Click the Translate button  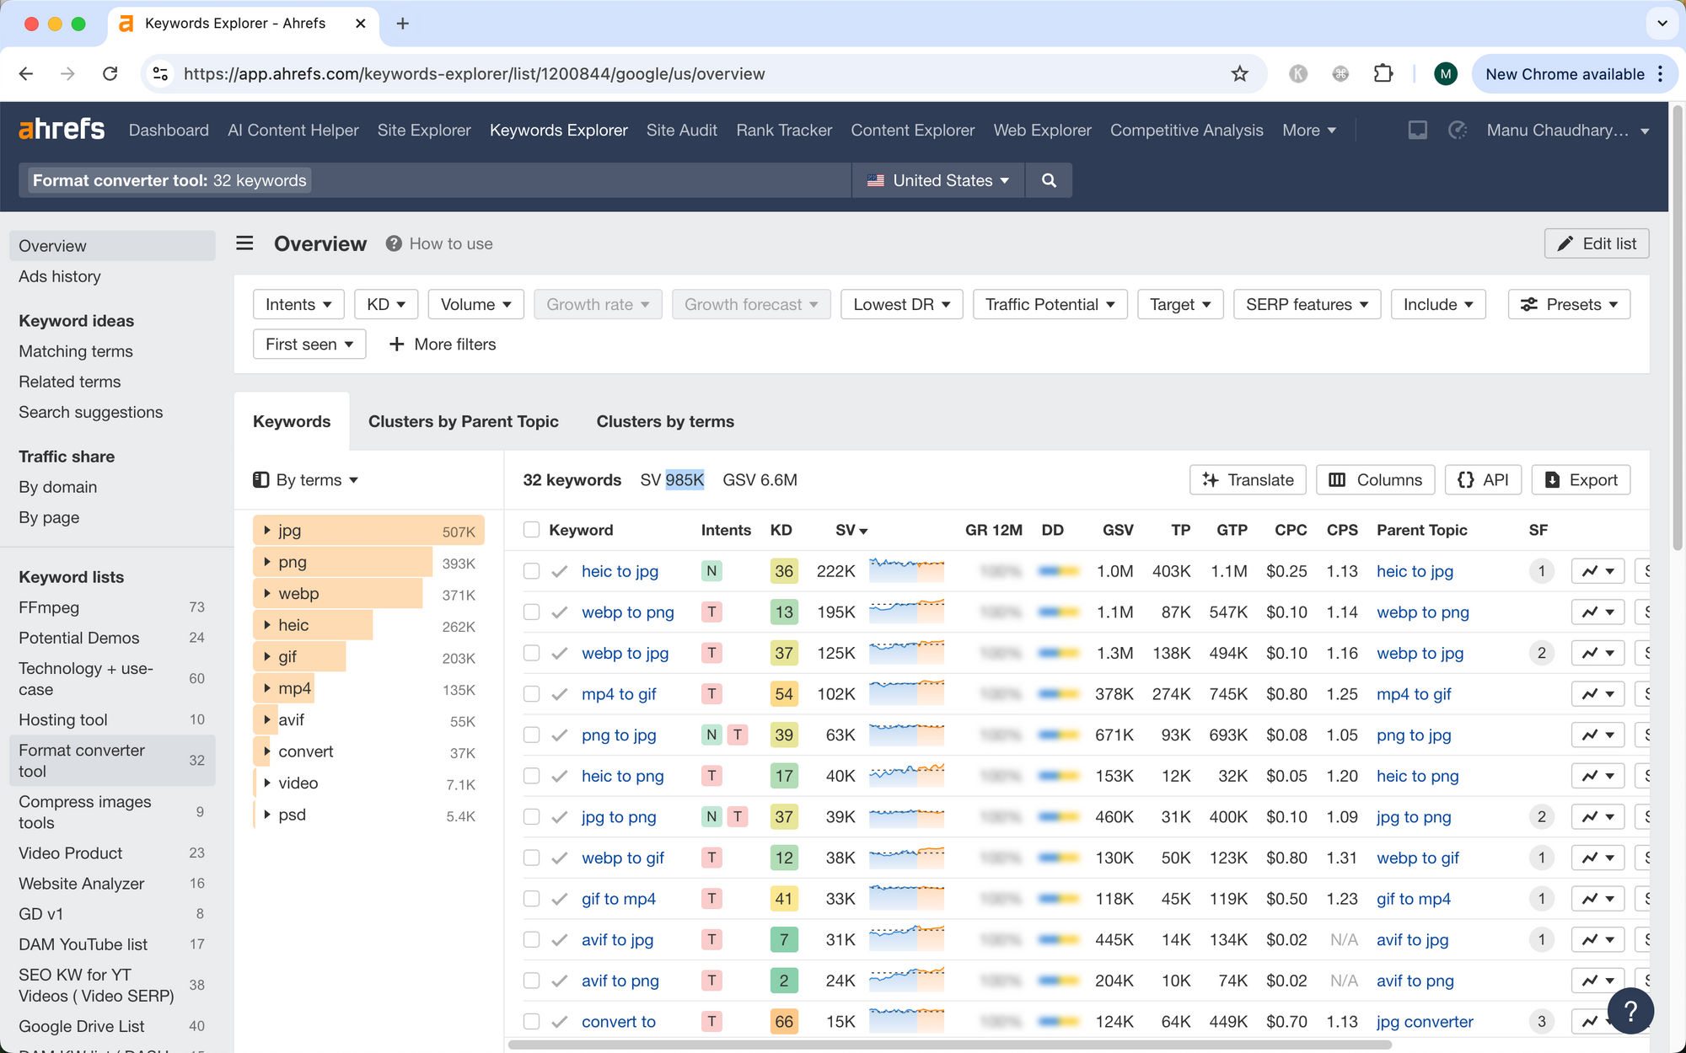[1248, 480]
